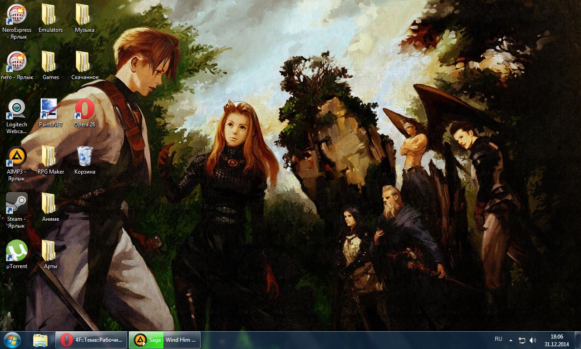Select the Logitech Webcam shortcut
Image resolution: width=581 pixels, height=349 pixels.
click(x=17, y=109)
